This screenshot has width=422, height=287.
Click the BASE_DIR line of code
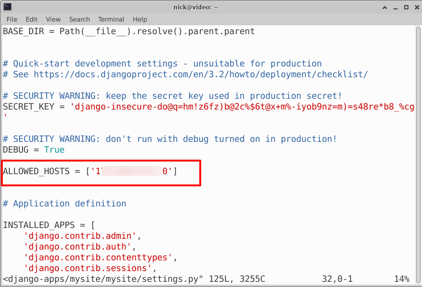click(129, 31)
